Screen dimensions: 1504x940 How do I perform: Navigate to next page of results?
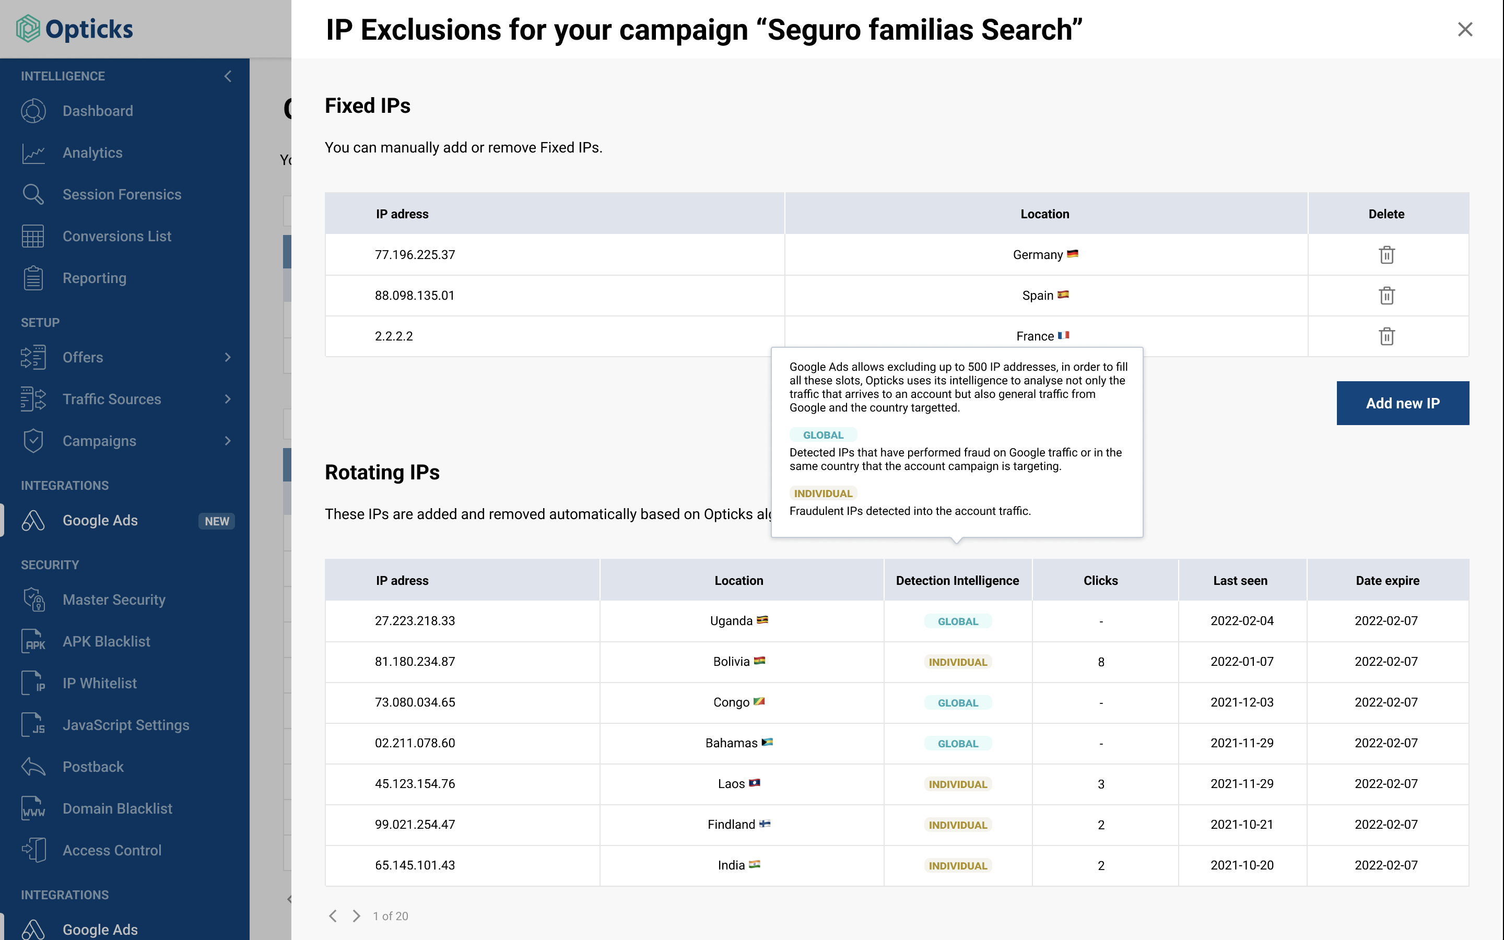(x=355, y=916)
